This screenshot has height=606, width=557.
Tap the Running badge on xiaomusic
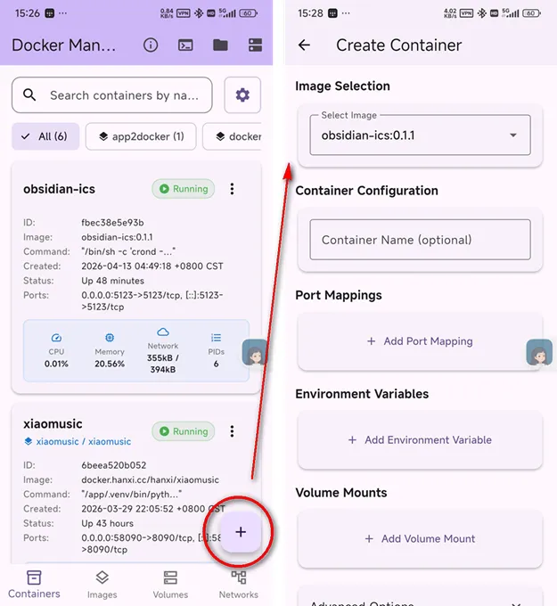coord(184,431)
